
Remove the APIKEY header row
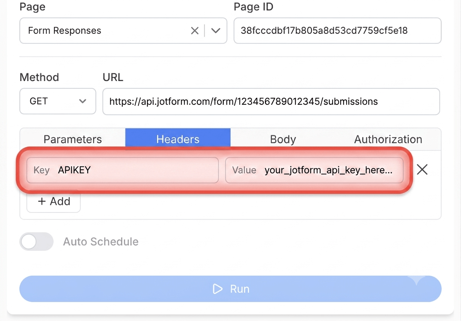click(422, 170)
